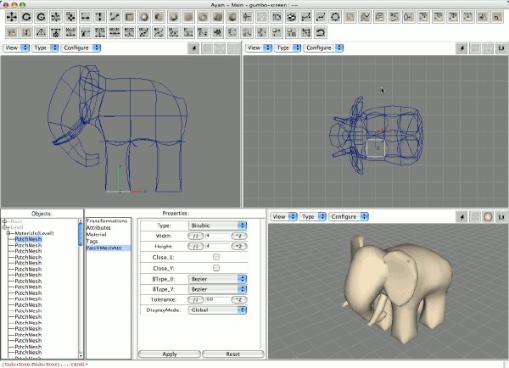The width and height of the screenshot is (509, 368).
Task: Click the Reset button
Action: [233, 354]
